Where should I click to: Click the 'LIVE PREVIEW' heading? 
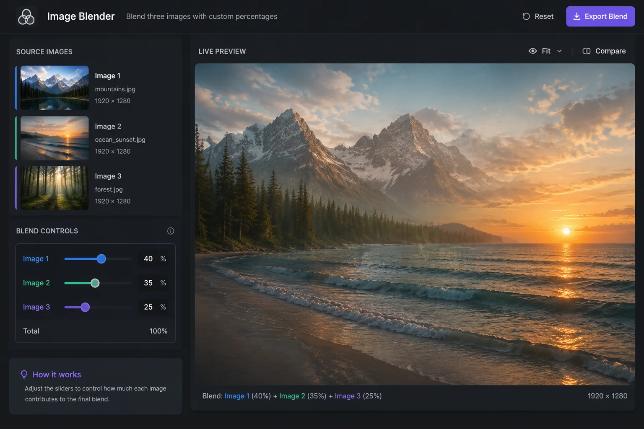222,51
